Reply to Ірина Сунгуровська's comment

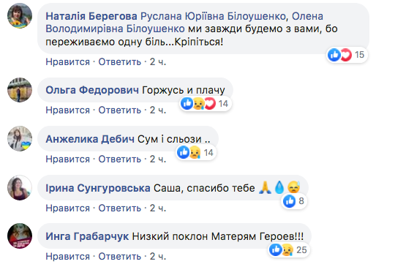click(x=120, y=208)
